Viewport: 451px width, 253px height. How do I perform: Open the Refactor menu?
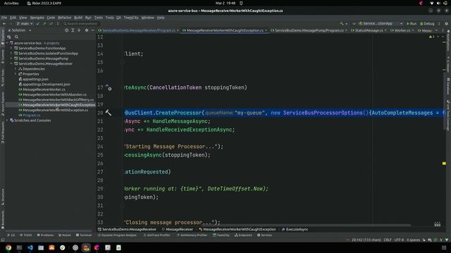(x=65, y=18)
